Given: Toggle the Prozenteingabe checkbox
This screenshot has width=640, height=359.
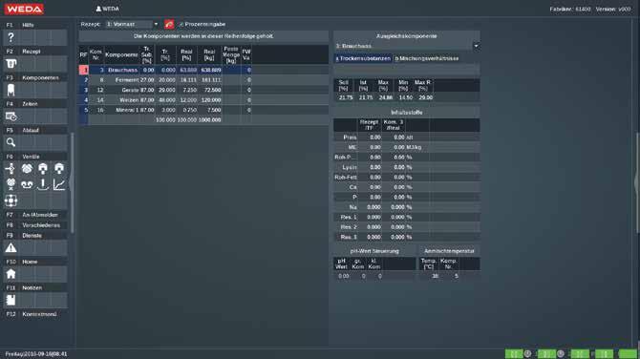Looking at the screenshot, I should coord(181,25).
